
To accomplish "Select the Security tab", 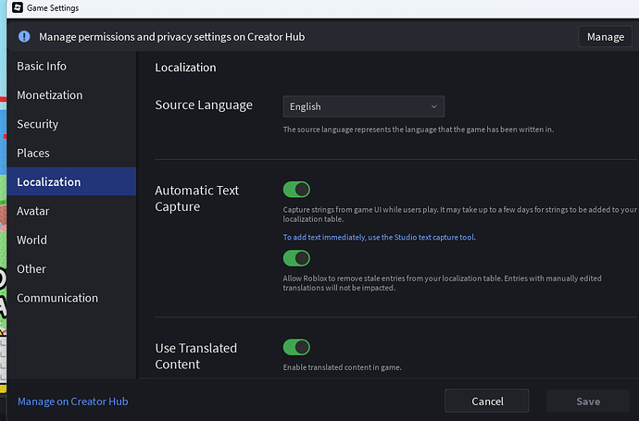I will [x=38, y=124].
